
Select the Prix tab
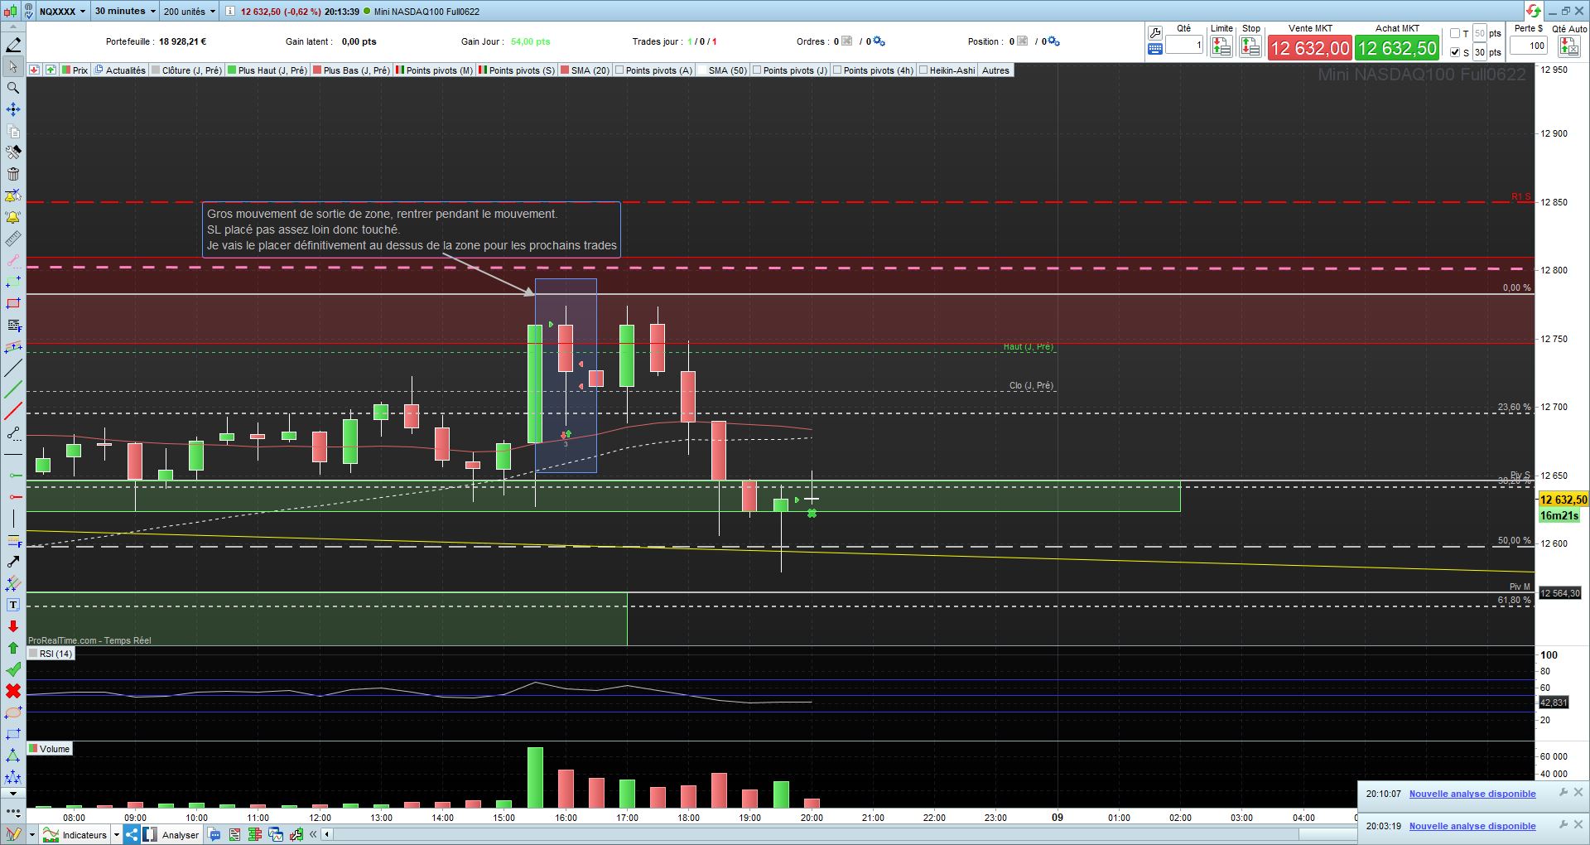coord(74,70)
